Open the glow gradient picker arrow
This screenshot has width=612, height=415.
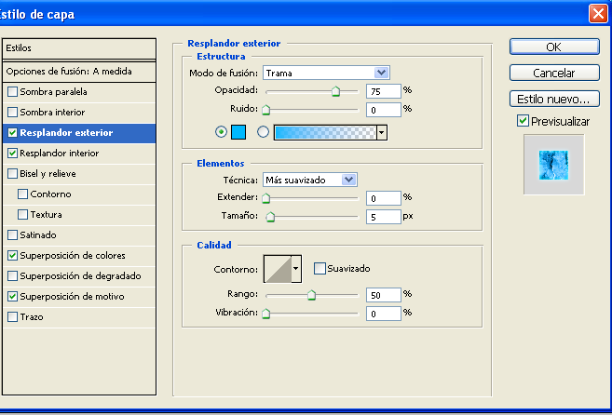[382, 132]
